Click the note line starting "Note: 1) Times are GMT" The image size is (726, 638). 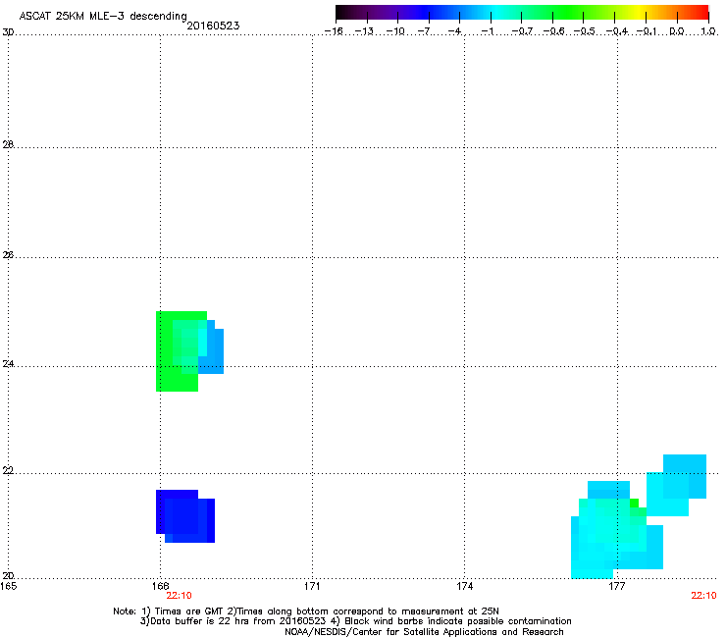[x=306, y=611]
